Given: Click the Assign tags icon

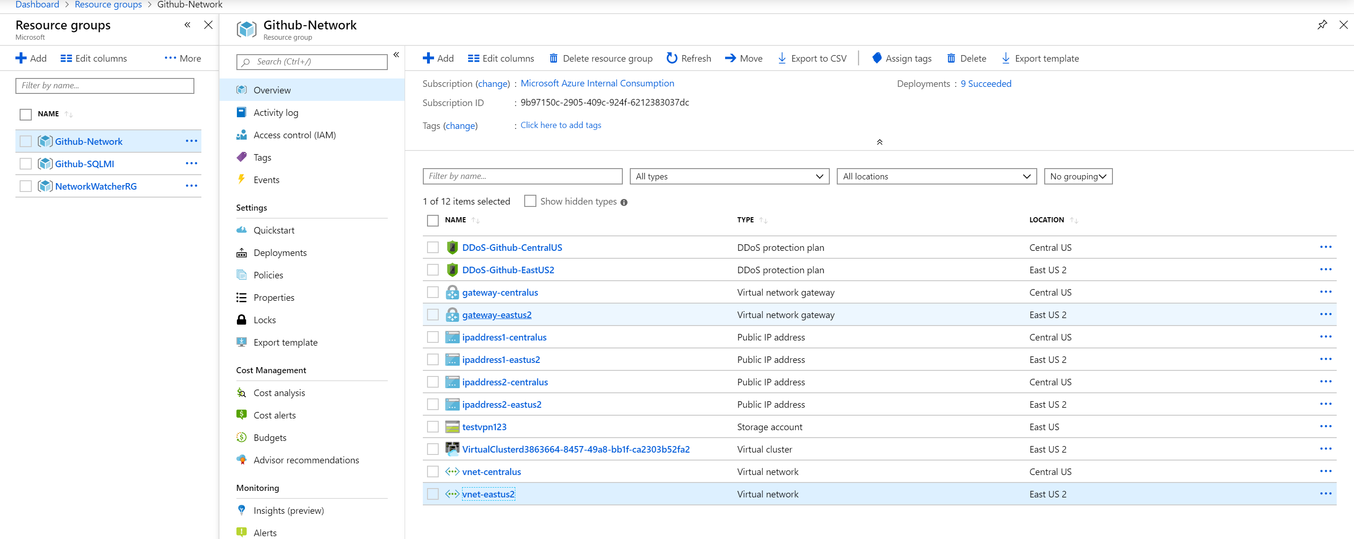Looking at the screenshot, I should pos(877,58).
